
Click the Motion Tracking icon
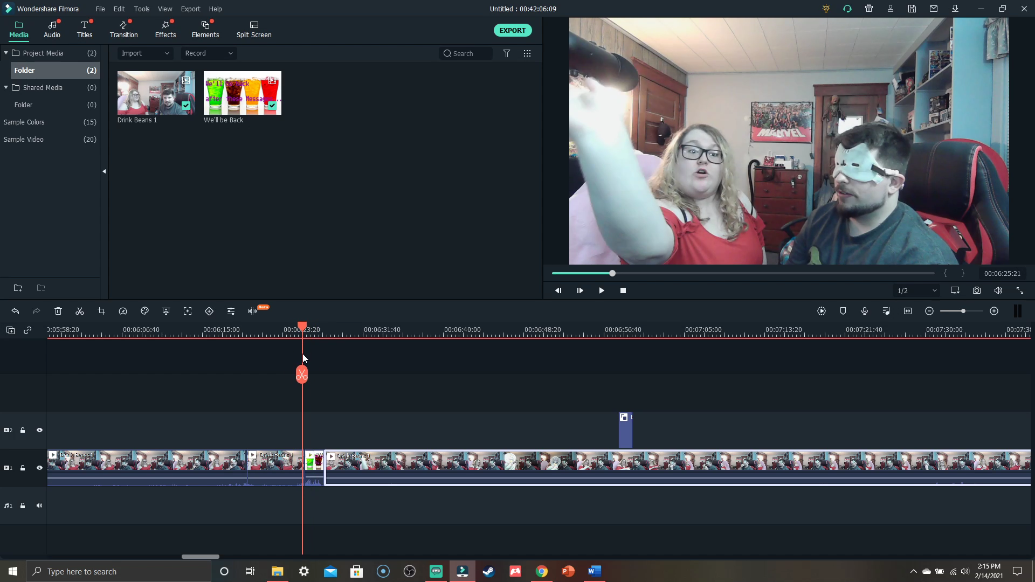(188, 311)
